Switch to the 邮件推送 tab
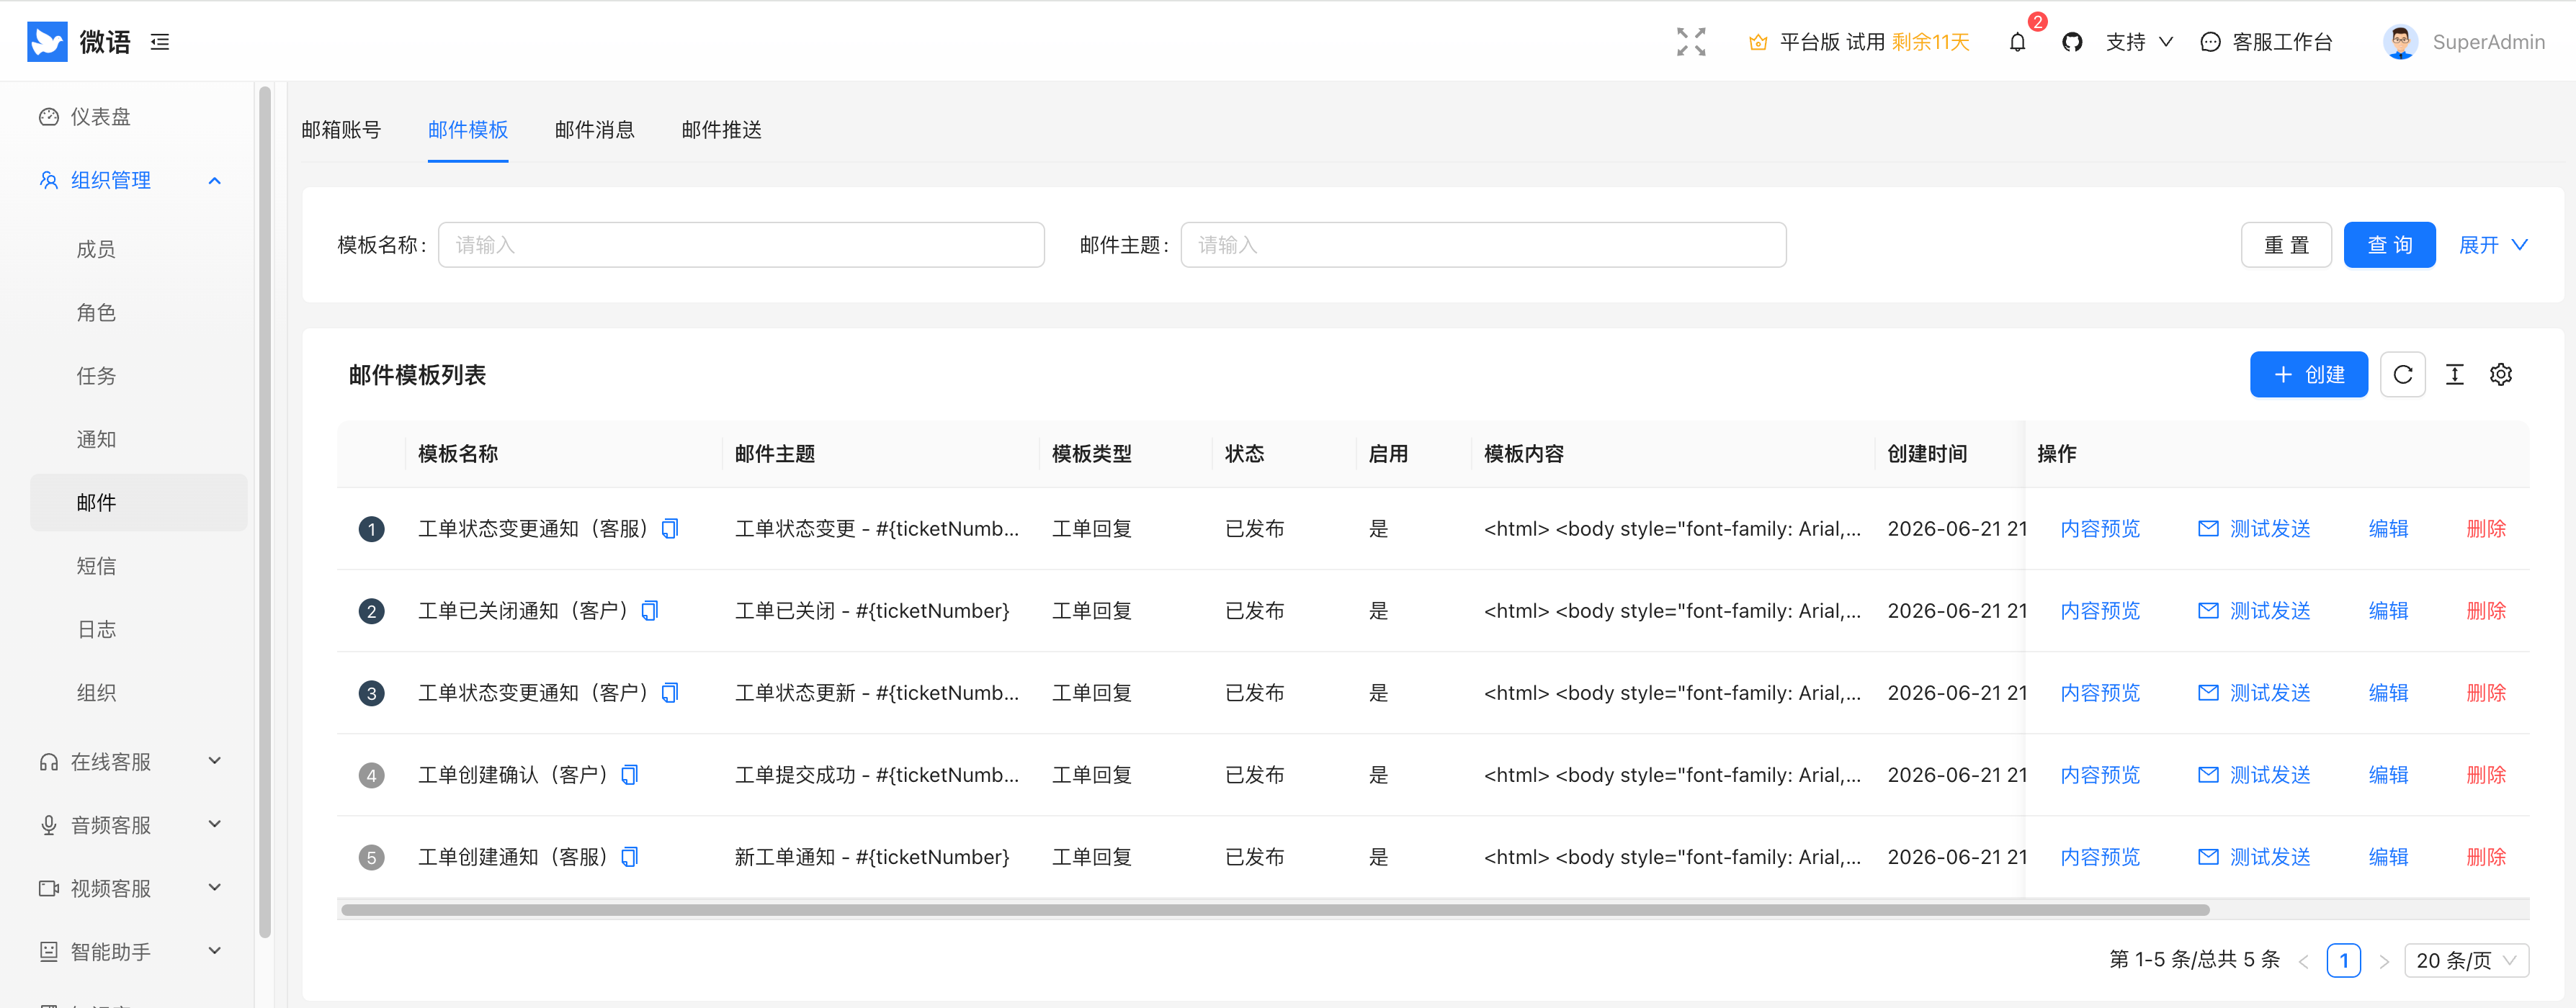The image size is (2576, 1008). coord(721,130)
